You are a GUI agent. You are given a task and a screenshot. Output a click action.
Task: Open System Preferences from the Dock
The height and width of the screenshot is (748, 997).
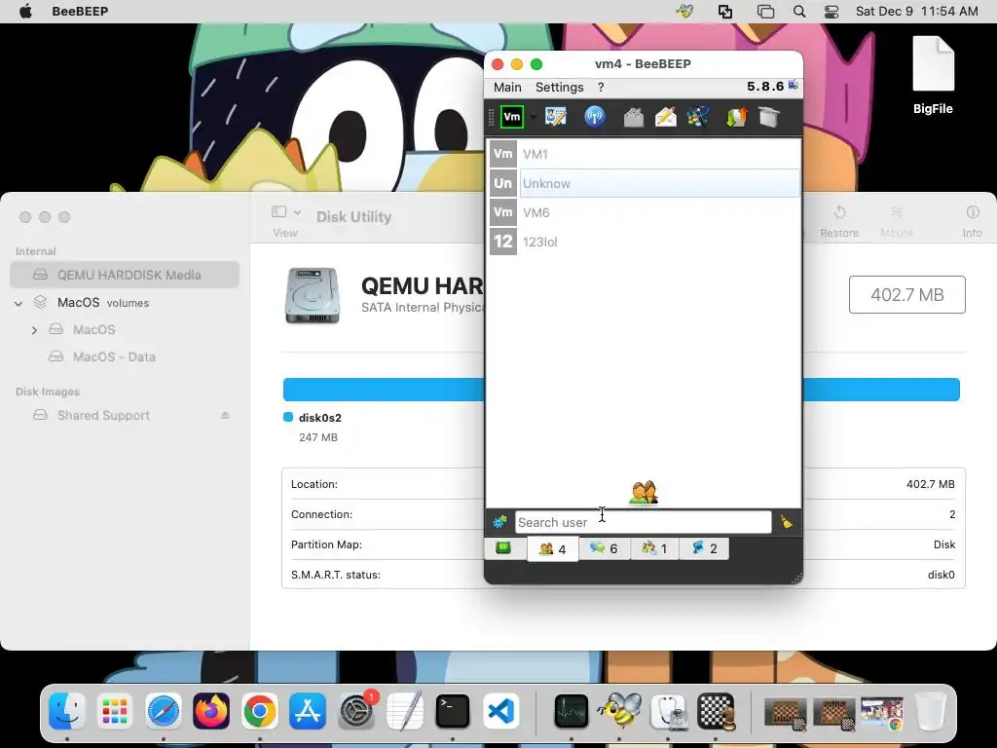[356, 710]
